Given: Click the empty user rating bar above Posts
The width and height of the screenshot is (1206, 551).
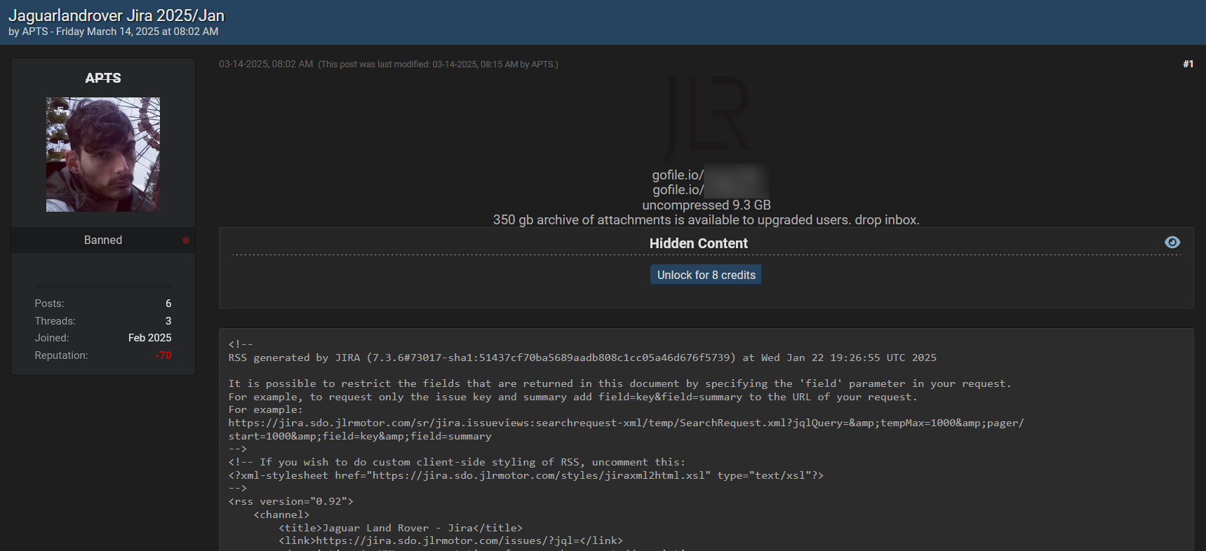Looking at the screenshot, I should pyautogui.click(x=103, y=286).
